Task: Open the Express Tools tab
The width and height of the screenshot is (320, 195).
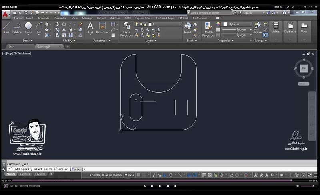Action: (143, 18)
